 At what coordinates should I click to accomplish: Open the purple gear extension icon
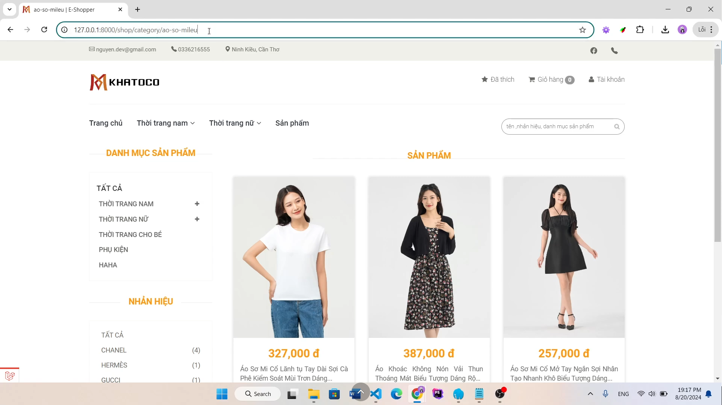(x=606, y=30)
